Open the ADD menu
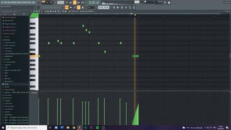Screen dimensions: 231x130 (8, 3)
